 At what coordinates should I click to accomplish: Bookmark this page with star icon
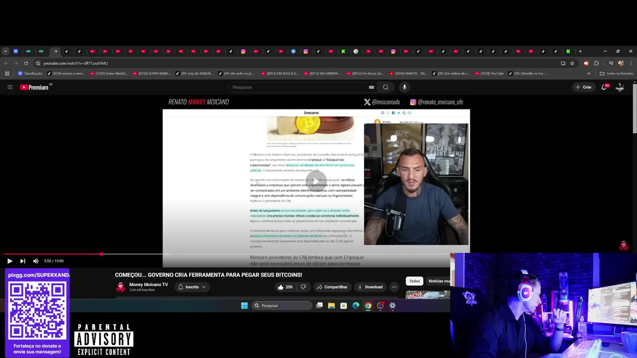572,63
